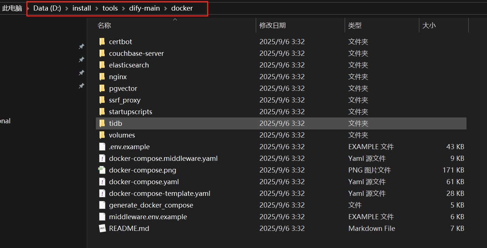This screenshot has width=487, height=248.
Task: Expand the chevron after 此电脑 in the address bar
Action: [x=27, y=8]
